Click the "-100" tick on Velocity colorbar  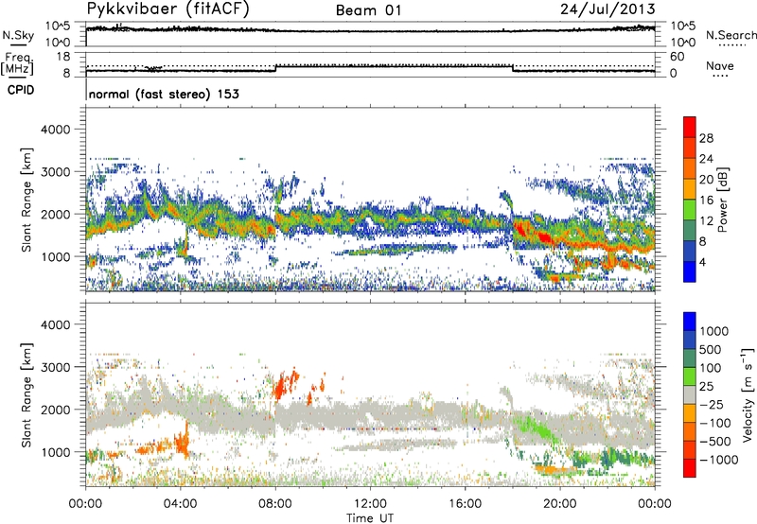(715, 423)
